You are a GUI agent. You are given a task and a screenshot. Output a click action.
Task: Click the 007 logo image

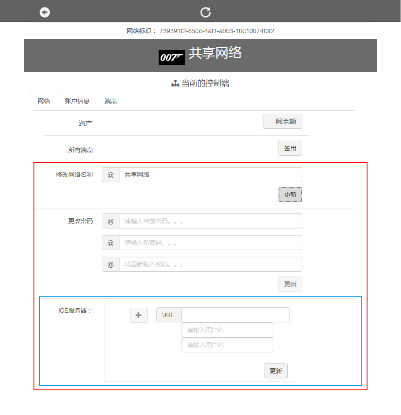[x=171, y=57]
